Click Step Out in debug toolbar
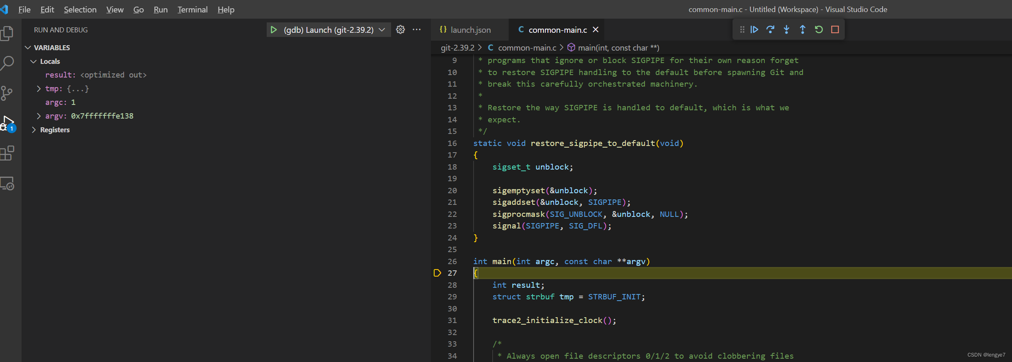Screen dimensions: 1012x362 click(x=803, y=29)
